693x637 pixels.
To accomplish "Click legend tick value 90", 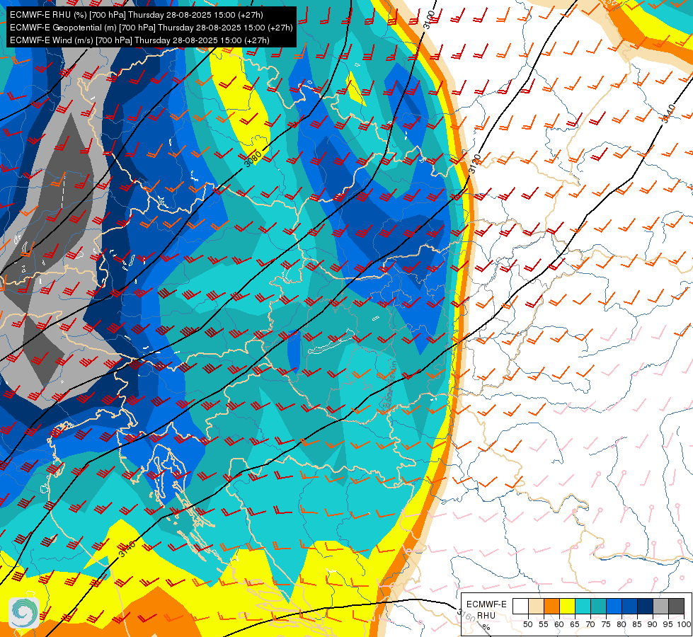I will pyautogui.click(x=653, y=624).
